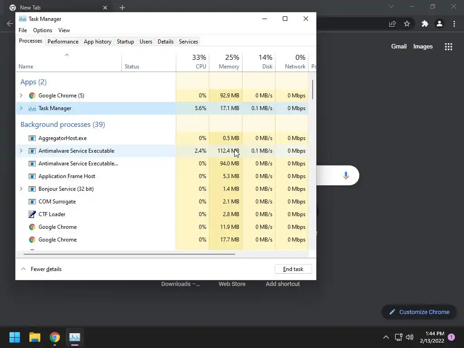Image resolution: width=464 pixels, height=348 pixels.
Task: Show hidden icons in the system tray
Action: [x=386, y=337]
